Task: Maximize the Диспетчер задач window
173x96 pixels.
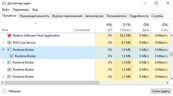Action: tap(156, 3)
